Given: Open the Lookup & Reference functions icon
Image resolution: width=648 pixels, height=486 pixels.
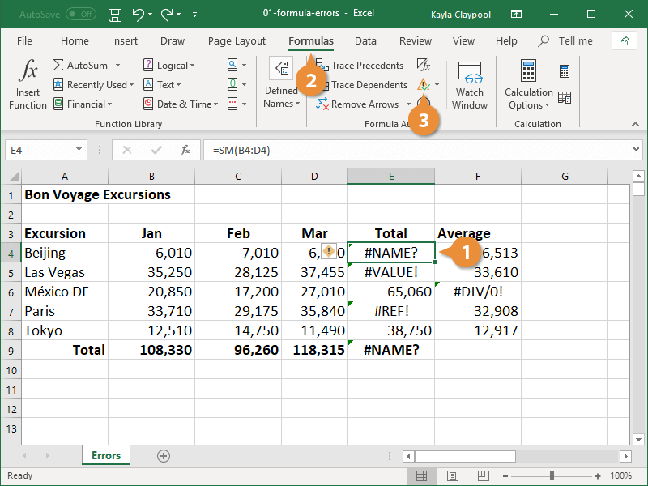Looking at the screenshot, I should point(232,65).
